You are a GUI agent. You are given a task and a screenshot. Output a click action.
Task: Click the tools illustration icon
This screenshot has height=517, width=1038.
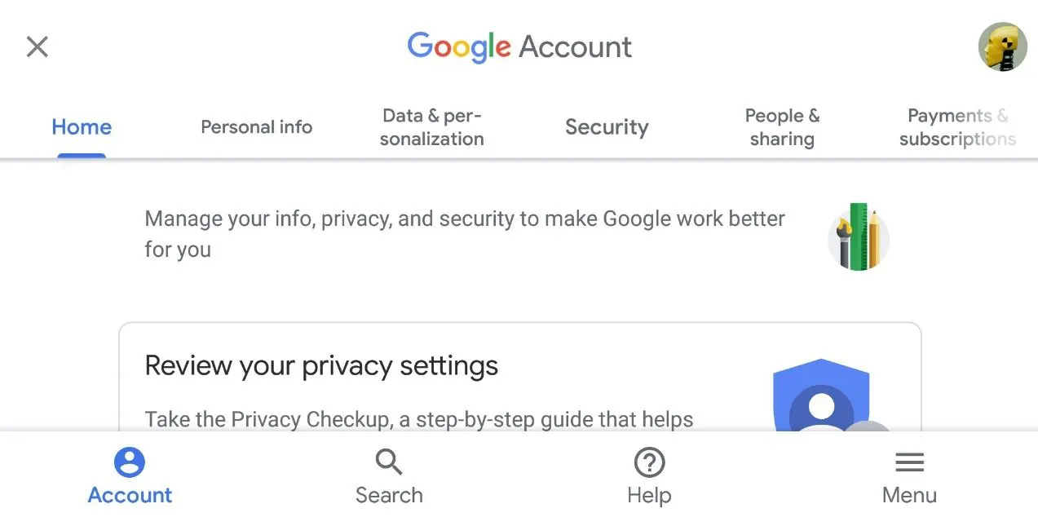click(858, 238)
